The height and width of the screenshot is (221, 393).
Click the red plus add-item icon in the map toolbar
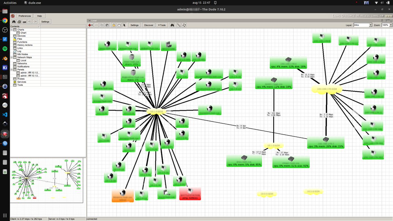click(90, 25)
